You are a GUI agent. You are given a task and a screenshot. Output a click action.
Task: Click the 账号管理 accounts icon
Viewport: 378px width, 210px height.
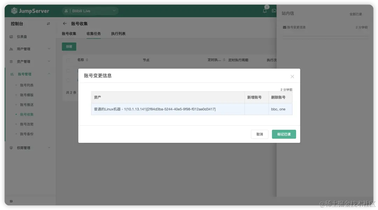click(12, 74)
